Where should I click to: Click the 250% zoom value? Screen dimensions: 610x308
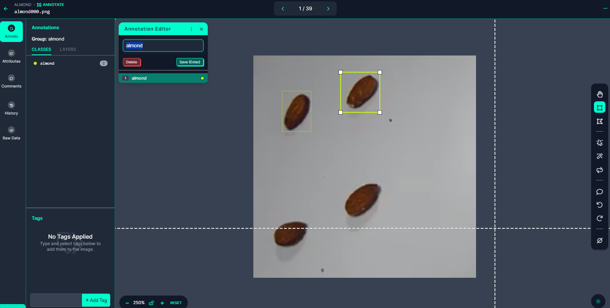pyautogui.click(x=139, y=303)
